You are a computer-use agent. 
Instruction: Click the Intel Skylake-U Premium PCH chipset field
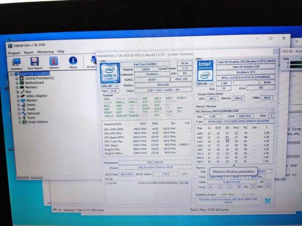pos(155,167)
